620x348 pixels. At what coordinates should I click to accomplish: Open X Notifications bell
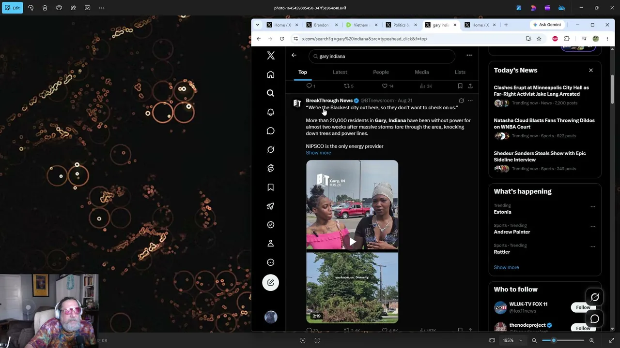[271, 112]
